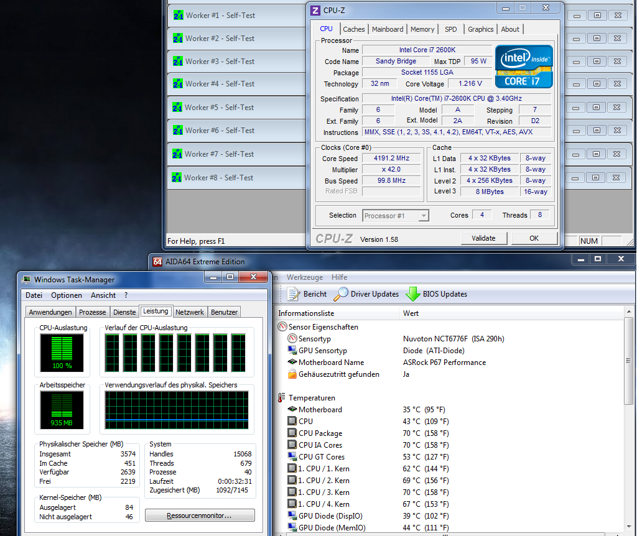Click the Temperaturen thermometer icon
Image resolution: width=637 pixels, height=536 pixels.
tap(282, 397)
